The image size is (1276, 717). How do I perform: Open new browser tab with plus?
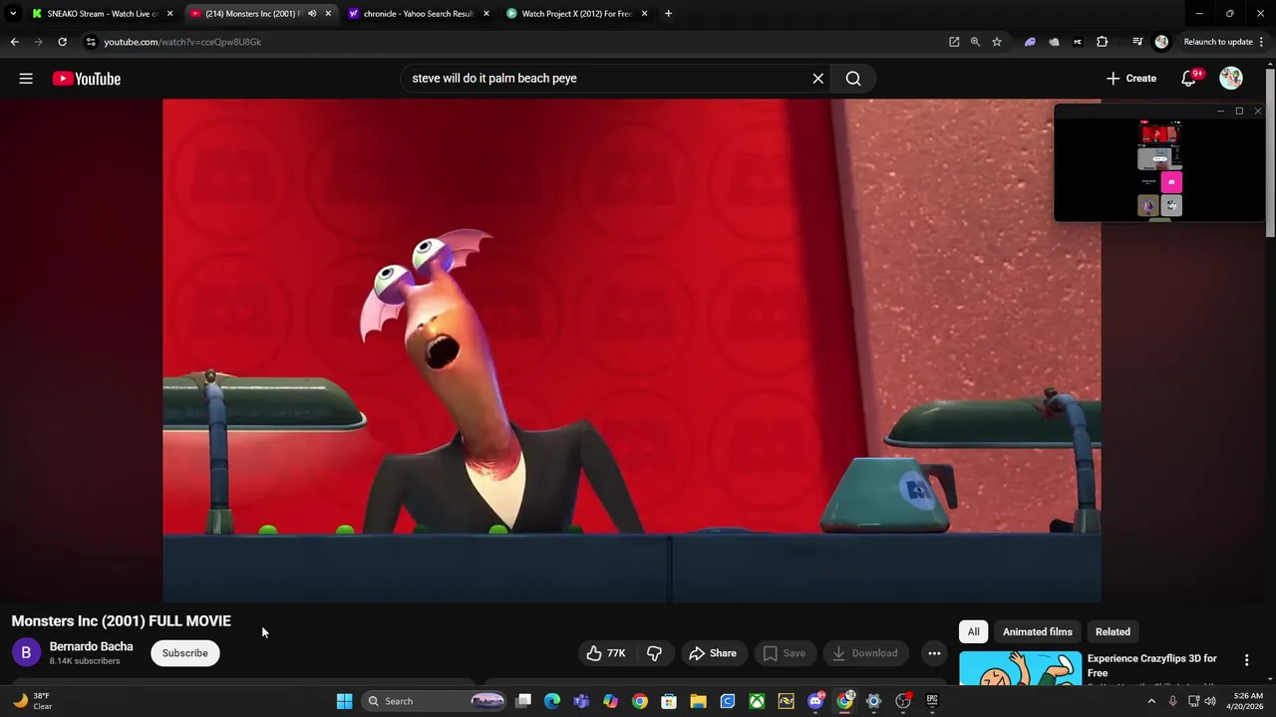point(668,14)
